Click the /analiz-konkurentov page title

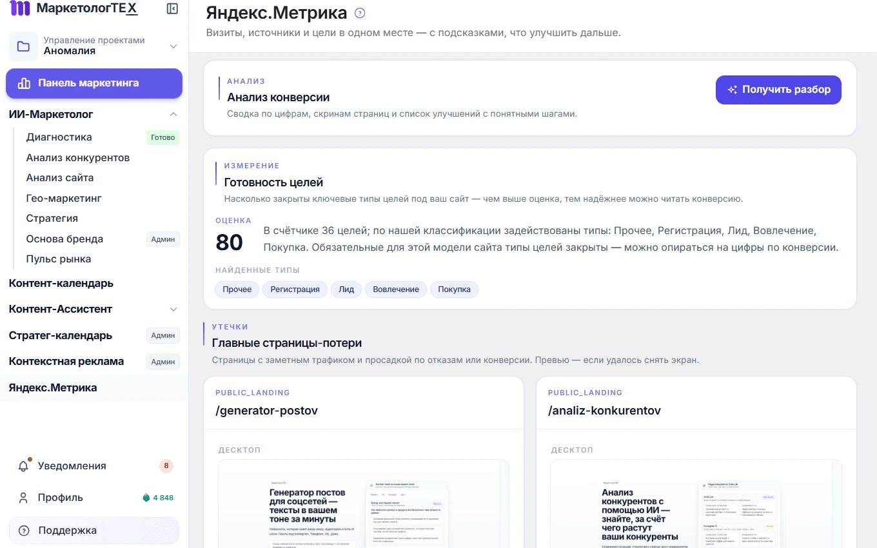pyautogui.click(x=604, y=411)
